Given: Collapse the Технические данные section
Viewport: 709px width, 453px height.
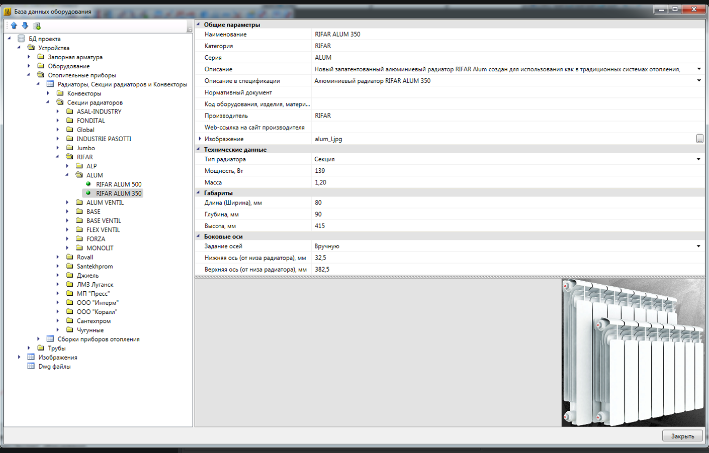Looking at the screenshot, I should tap(198, 149).
